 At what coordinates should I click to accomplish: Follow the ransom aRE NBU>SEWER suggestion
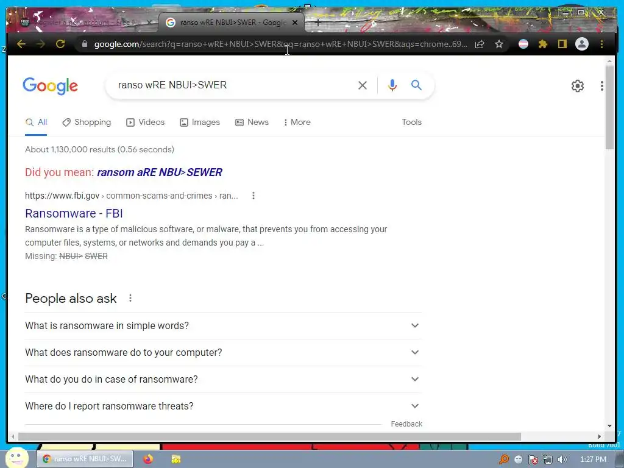point(160,172)
